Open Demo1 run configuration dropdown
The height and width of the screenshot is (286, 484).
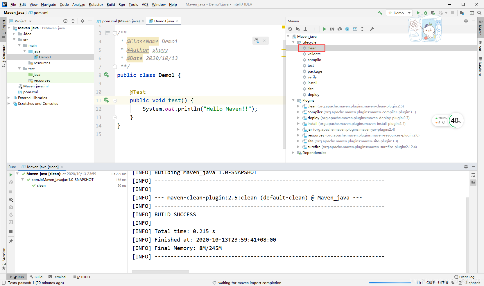(399, 13)
